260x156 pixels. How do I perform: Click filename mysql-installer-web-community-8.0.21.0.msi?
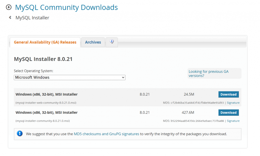pos(46,103)
